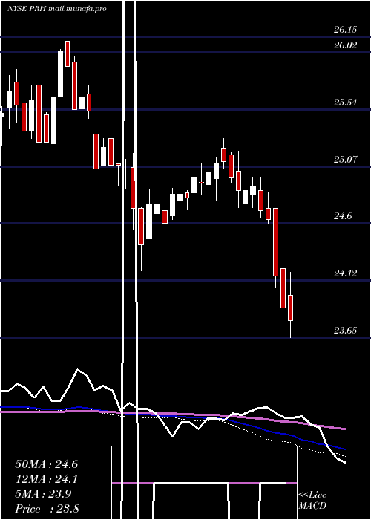This screenshot has width=371, height=520.
Task: Click the 50MA : 24.6 reading
Action: 46,464
